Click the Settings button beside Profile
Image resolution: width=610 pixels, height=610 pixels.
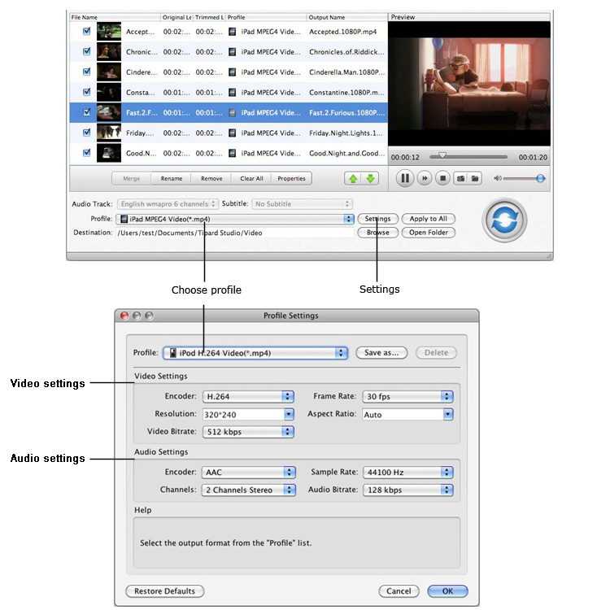tap(377, 219)
